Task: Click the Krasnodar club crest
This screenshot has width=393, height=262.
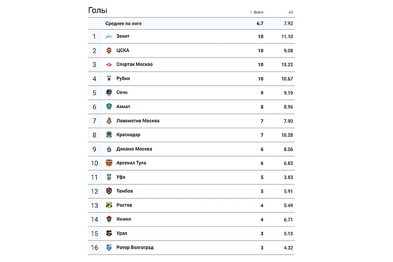Action: tap(109, 135)
